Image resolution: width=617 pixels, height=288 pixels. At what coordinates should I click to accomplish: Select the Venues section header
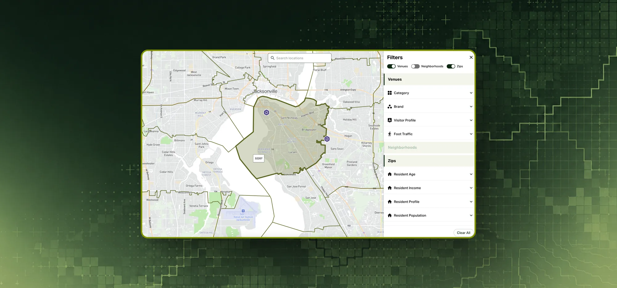click(429, 79)
